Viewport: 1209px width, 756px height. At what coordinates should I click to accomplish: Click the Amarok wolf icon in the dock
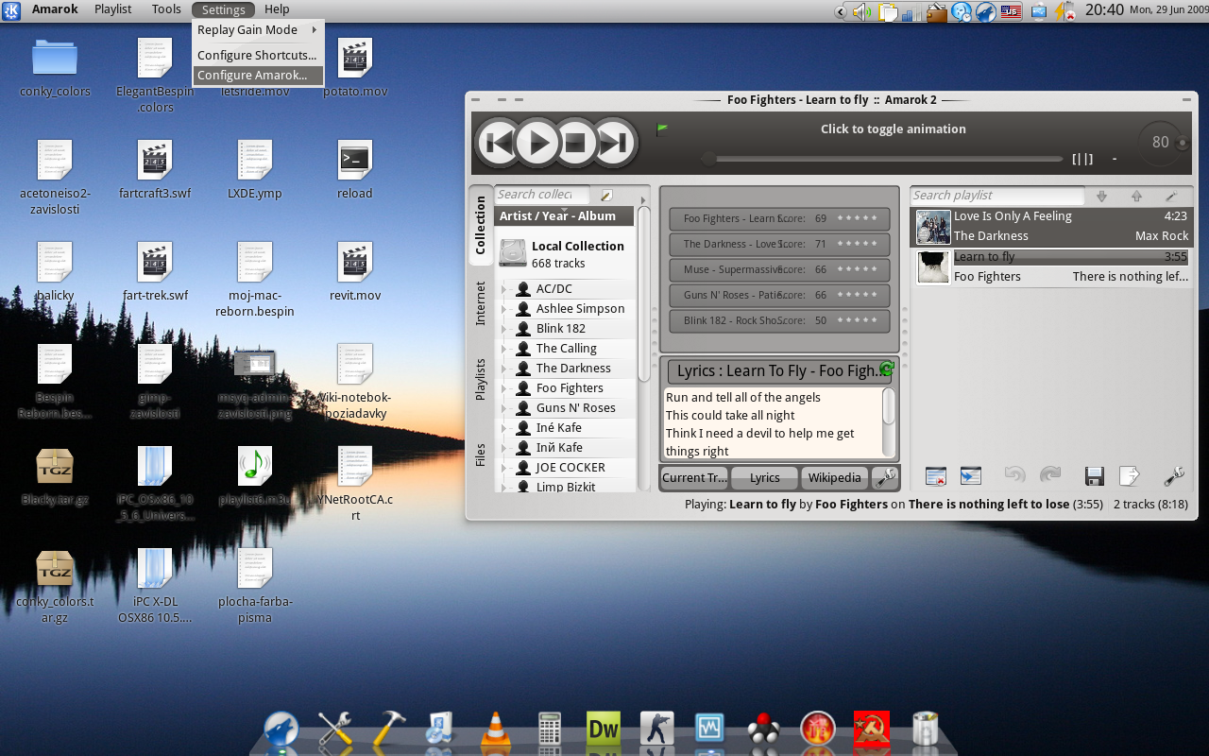coord(281,730)
